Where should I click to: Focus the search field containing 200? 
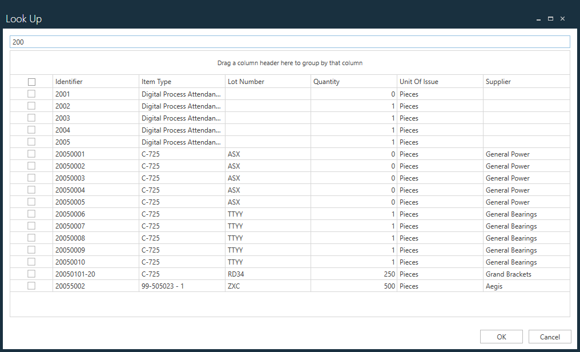click(290, 42)
